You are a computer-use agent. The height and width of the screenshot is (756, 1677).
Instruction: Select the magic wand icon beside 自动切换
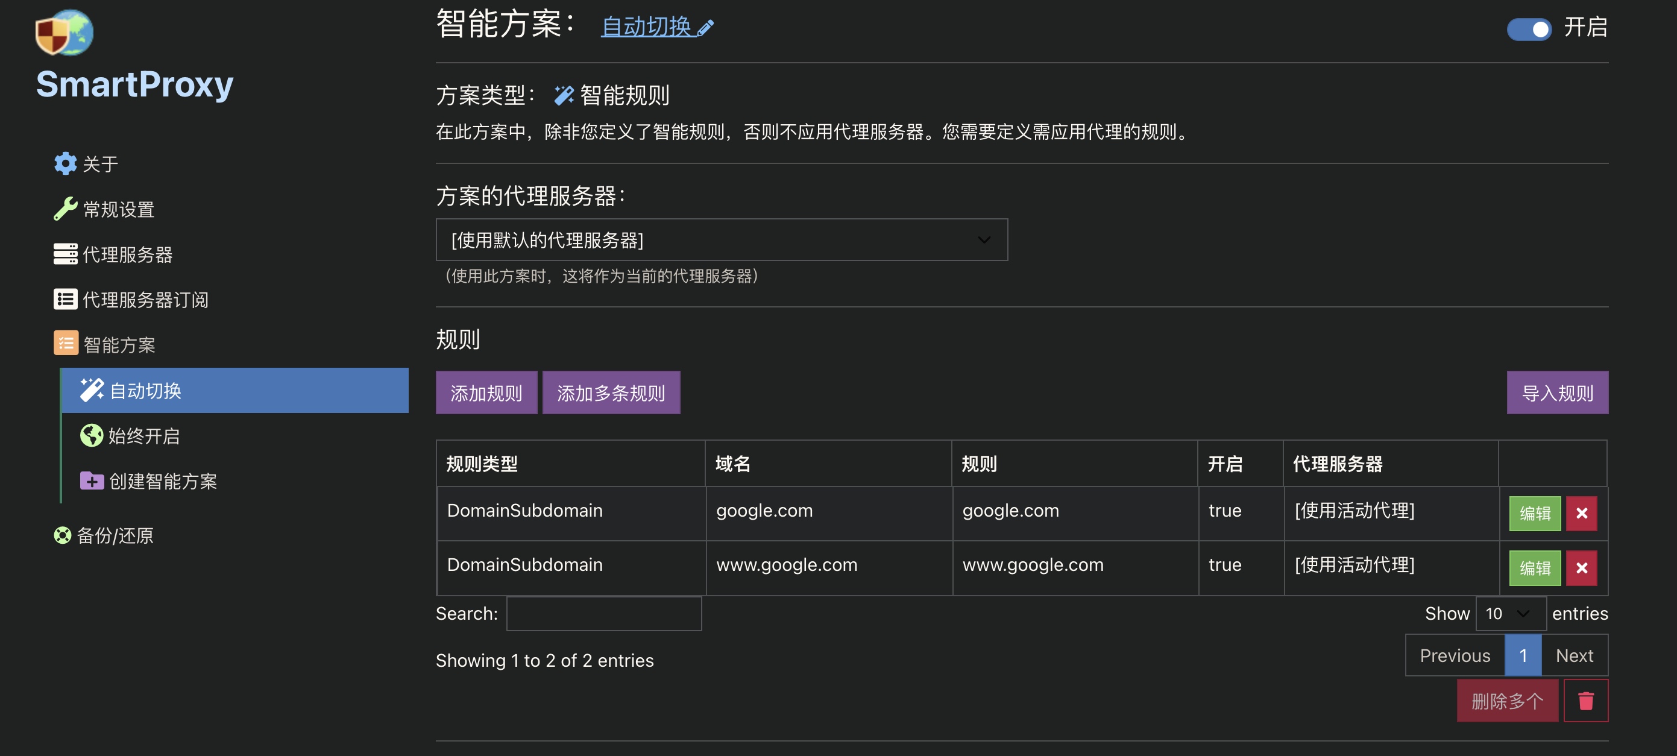point(91,389)
